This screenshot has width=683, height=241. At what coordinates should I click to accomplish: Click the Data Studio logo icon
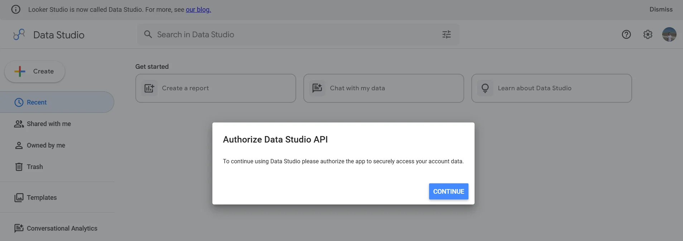(19, 34)
